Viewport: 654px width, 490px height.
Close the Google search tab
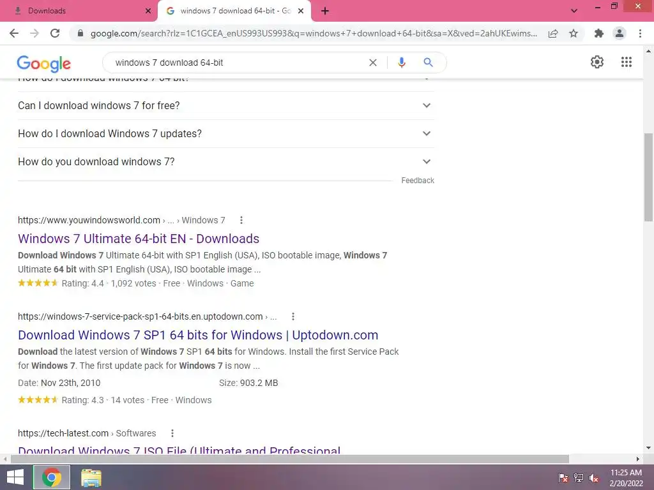coord(301,11)
